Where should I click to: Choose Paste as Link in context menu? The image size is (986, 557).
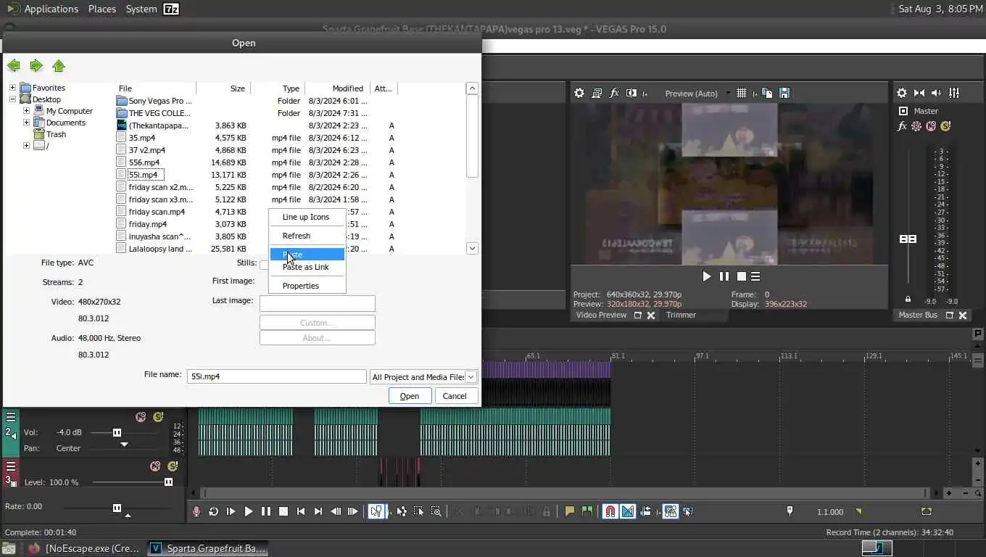tap(306, 267)
